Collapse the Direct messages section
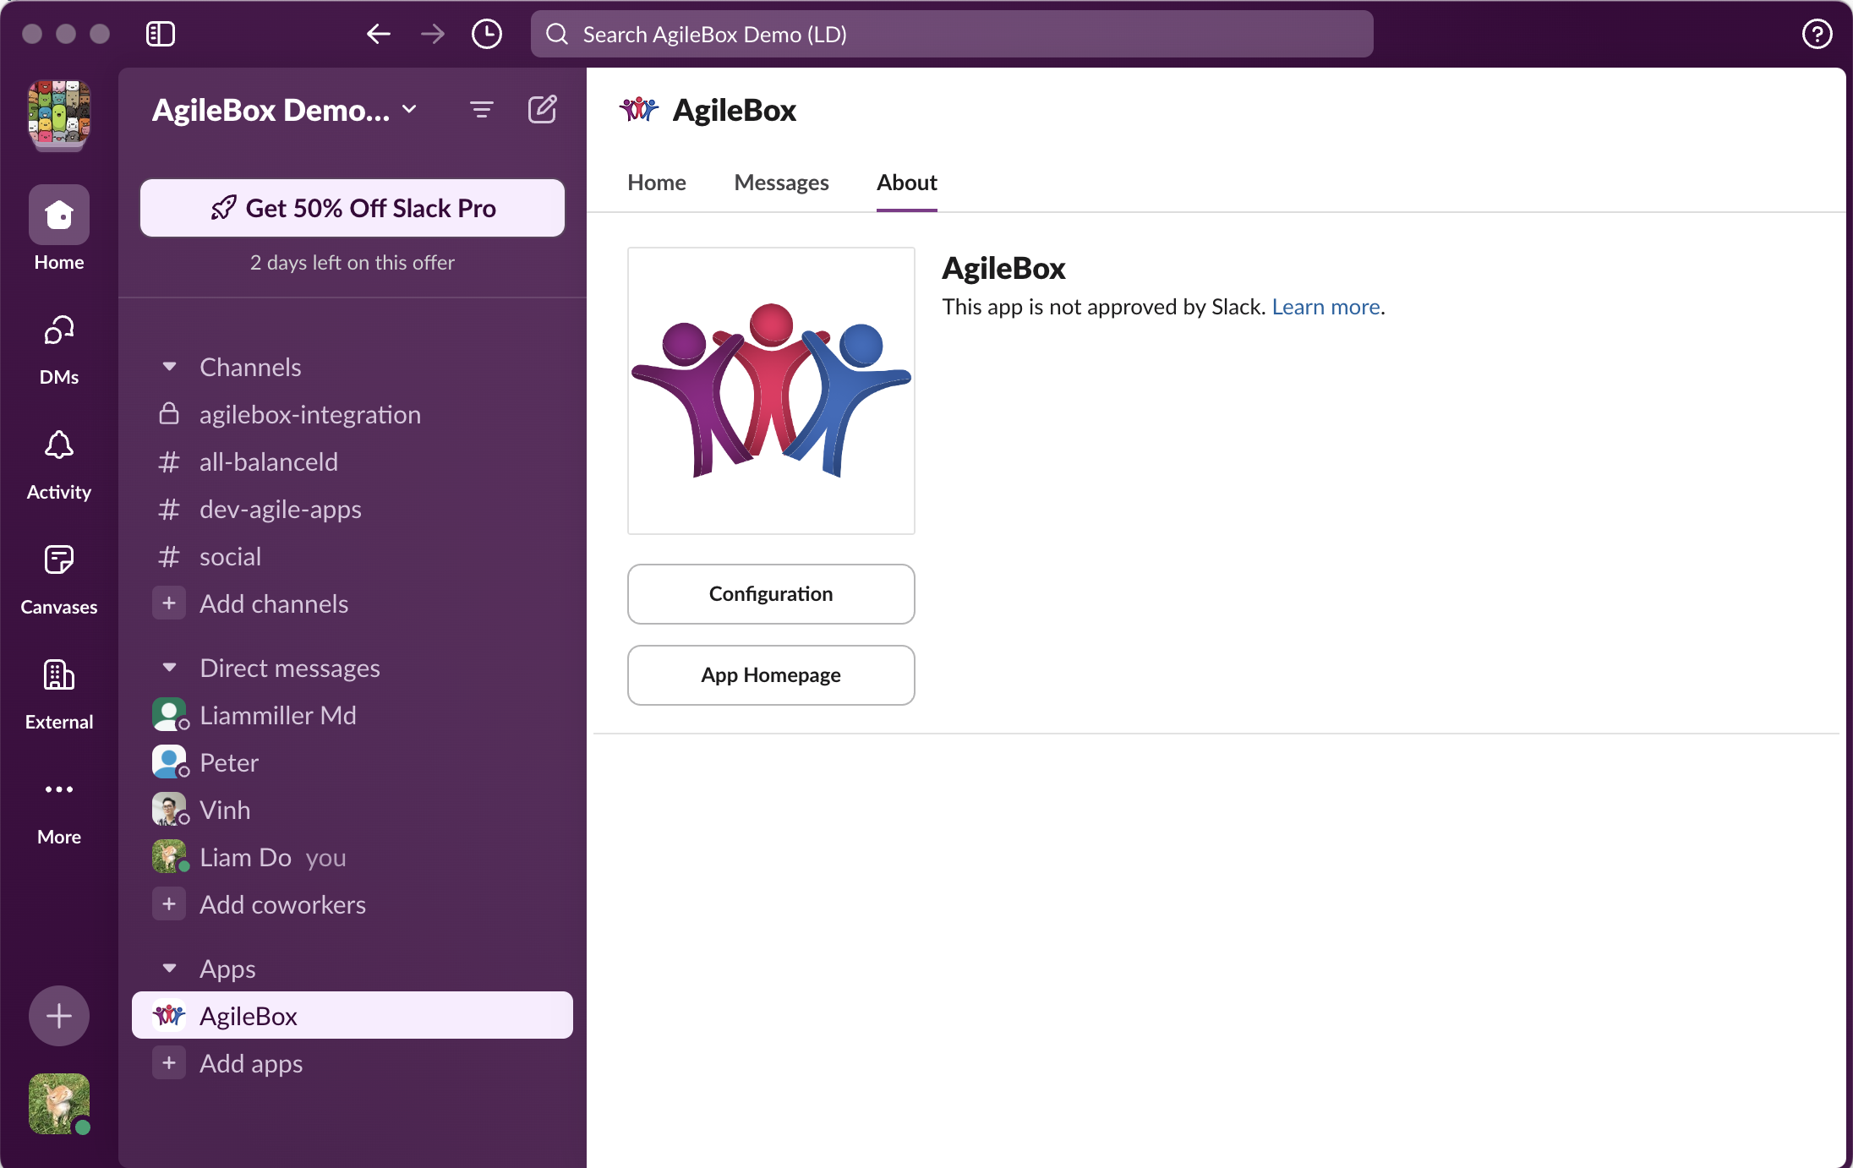This screenshot has width=1853, height=1168. tap(169, 668)
